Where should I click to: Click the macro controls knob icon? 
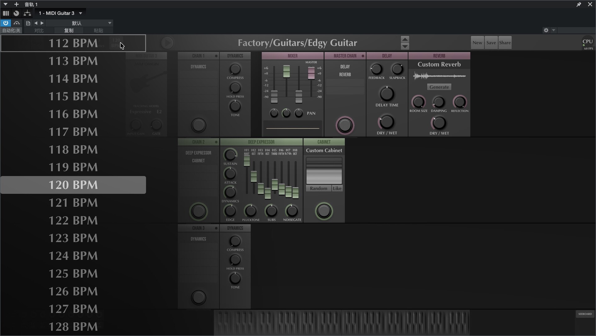pos(16,13)
